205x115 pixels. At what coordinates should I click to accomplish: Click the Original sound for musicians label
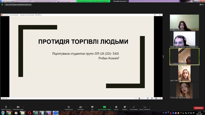(x=18, y=5)
